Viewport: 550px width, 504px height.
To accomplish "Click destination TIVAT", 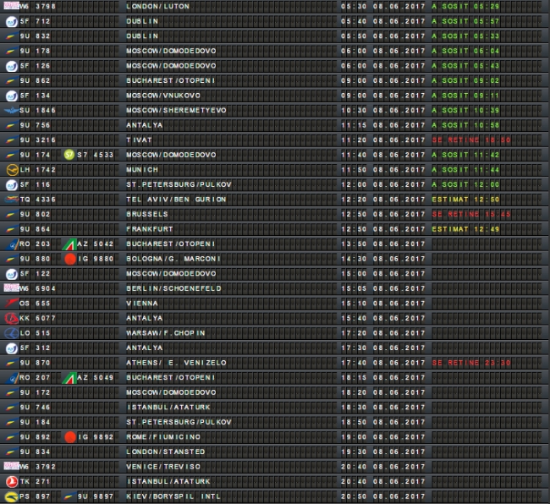I will tap(140, 140).
